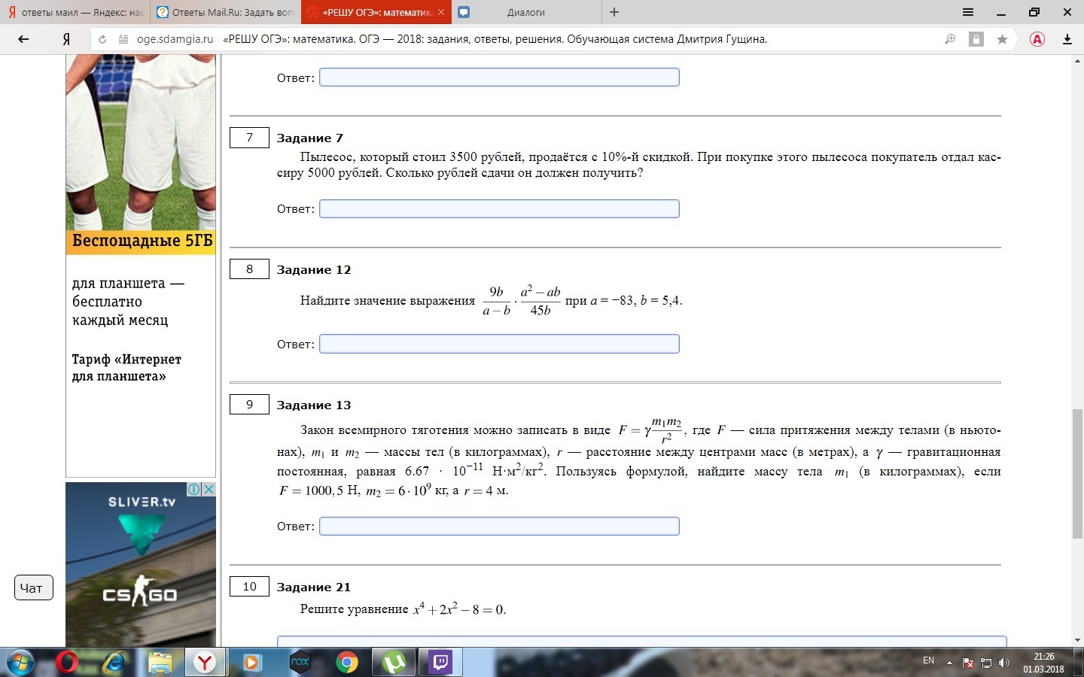Open the downloads icon in browser toolbar
Viewport: 1084px width, 677px height.
pyautogui.click(x=1067, y=38)
